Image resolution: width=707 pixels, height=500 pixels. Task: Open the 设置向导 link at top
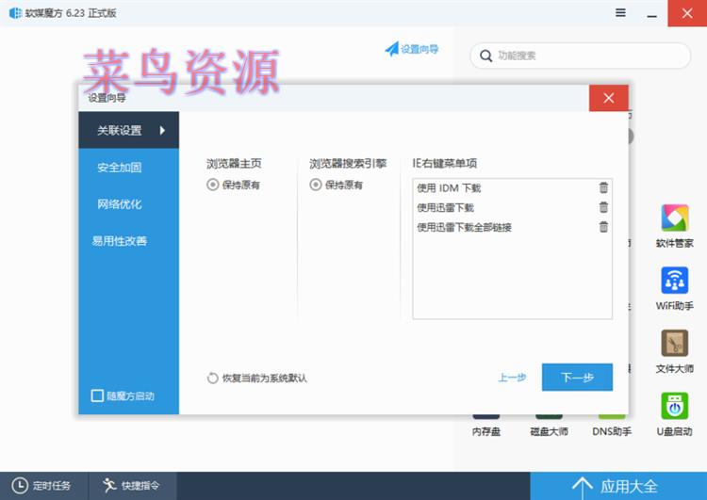click(412, 49)
